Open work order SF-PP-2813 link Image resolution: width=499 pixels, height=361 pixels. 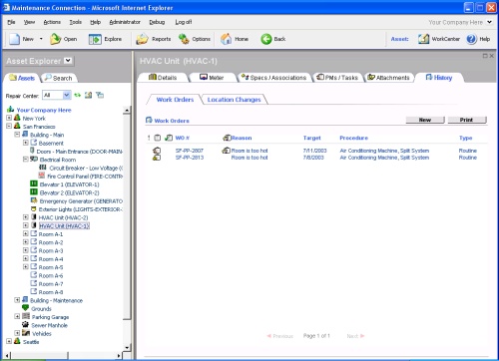(x=190, y=158)
